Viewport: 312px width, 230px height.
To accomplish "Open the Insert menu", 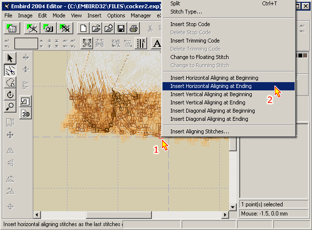I will tap(95, 15).
